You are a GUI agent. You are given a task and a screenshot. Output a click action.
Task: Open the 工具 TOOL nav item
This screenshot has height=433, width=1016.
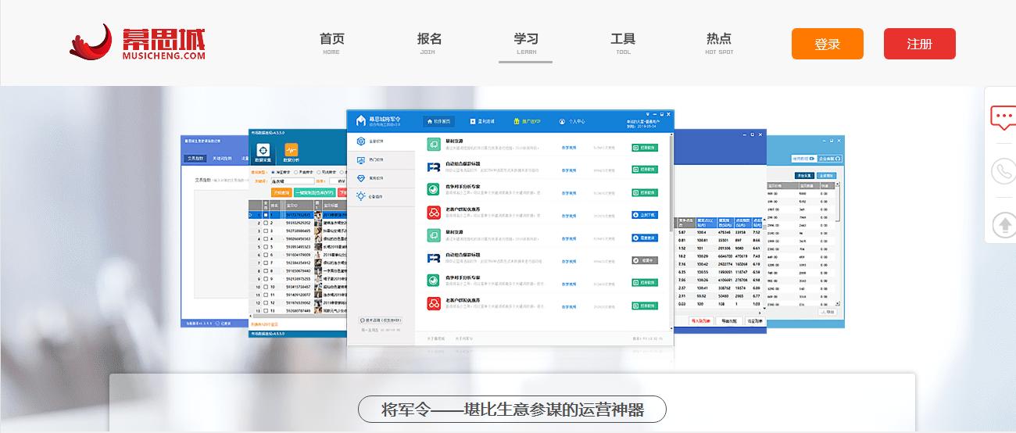(623, 43)
